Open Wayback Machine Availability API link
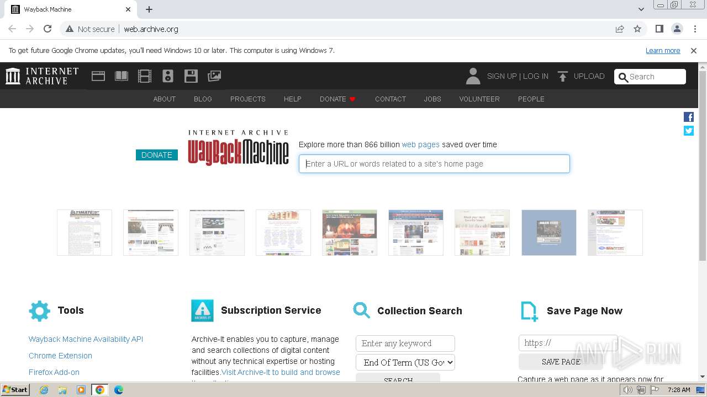The width and height of the screenshot is (707, 397). (x=86, y=339)
